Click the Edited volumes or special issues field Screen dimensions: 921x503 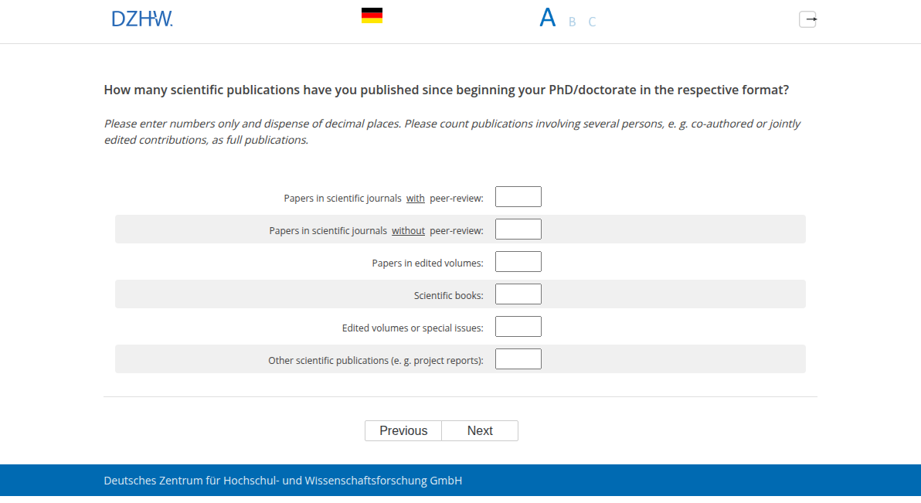(x=518, y=326)
